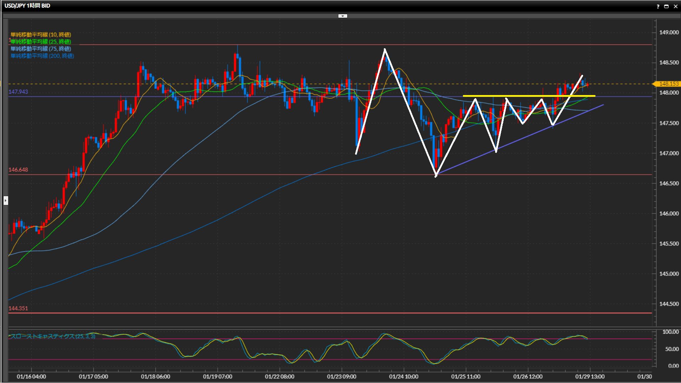681x383 pixels.
Task: Click the 149.000 price axis label
Action: pyautogui.click(x=669, y=32)
